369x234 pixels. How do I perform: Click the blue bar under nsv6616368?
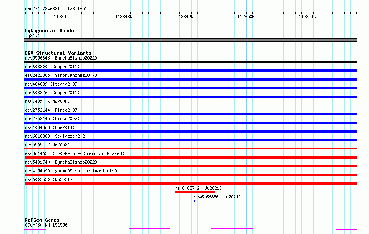point(191,140)
